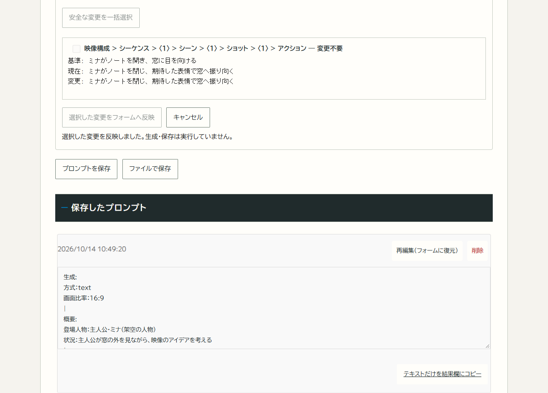Toggle the アクション 変更不要 checkbox
The height and width of the screenshot is (393, 548).
(x=76, y=49)
